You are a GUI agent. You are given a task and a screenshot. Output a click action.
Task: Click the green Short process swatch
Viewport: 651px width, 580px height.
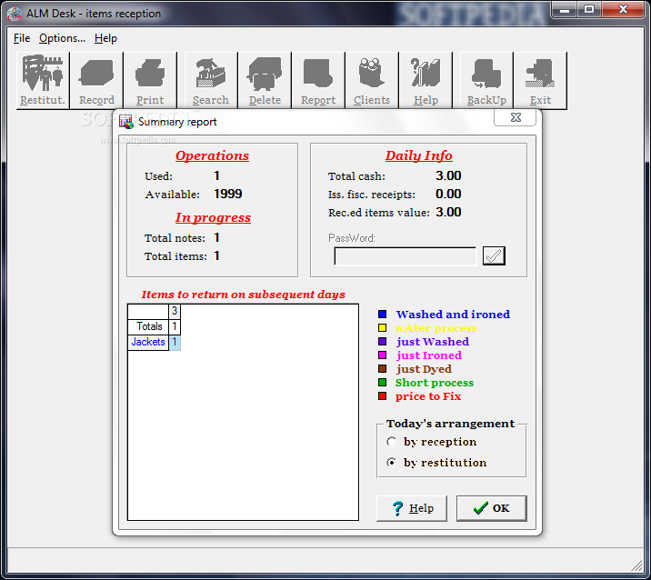point(383,383)
